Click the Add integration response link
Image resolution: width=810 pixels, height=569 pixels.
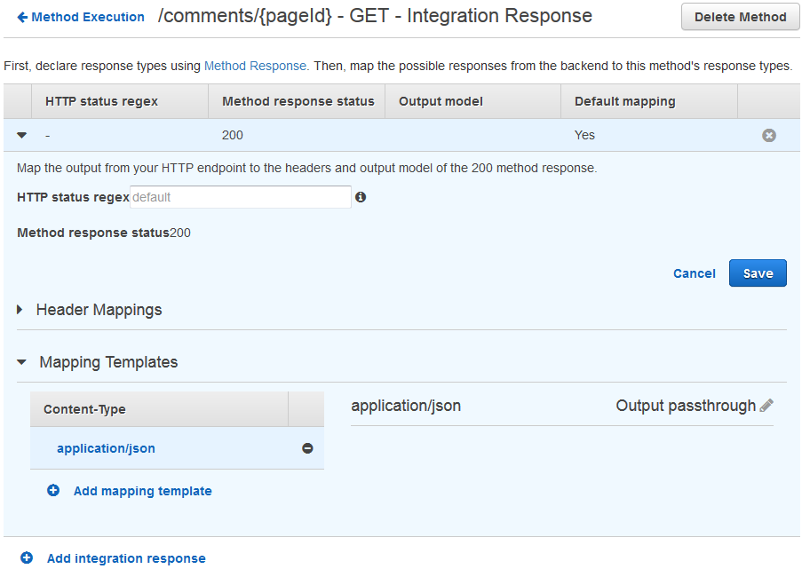126,558
